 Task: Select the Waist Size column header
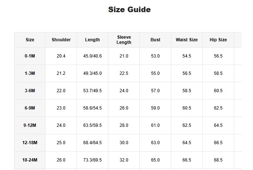click(x=187, y=40)
